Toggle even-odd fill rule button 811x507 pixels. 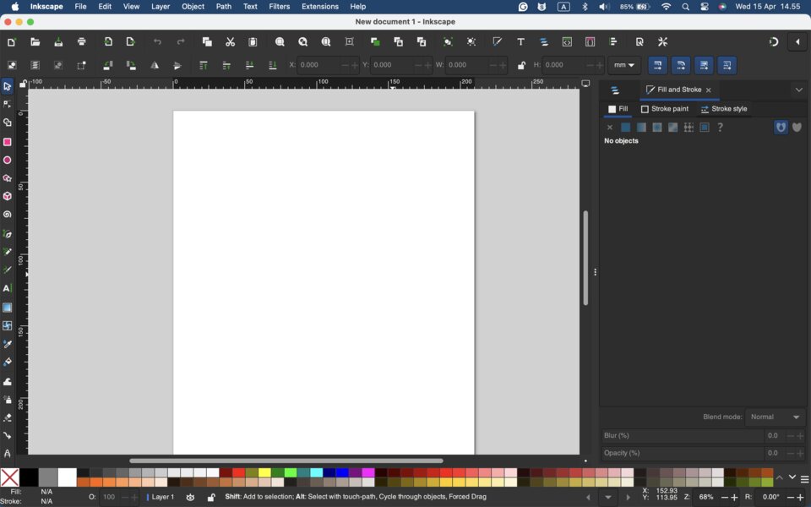pos(781,128)
